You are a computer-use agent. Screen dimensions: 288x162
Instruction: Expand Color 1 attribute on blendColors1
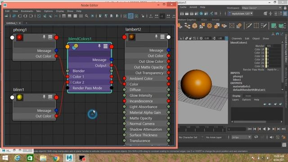71,76
